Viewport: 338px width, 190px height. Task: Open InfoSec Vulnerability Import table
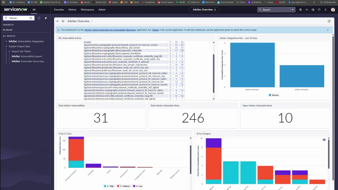pos(27,56)
